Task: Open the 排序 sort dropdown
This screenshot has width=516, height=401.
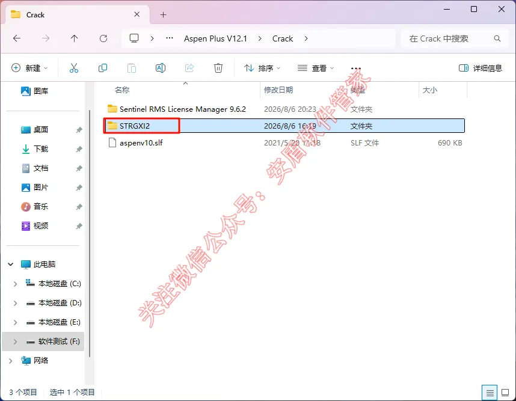Action: click(262, 68)
